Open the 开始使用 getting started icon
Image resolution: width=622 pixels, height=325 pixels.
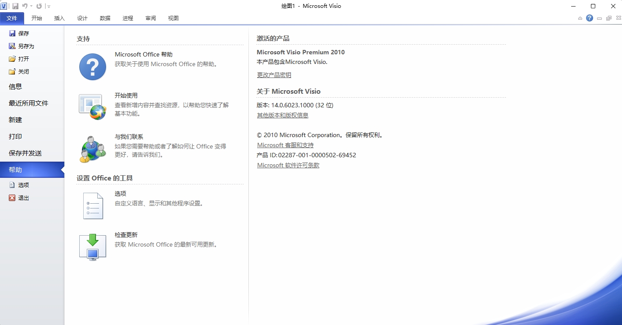click(92, 107)
